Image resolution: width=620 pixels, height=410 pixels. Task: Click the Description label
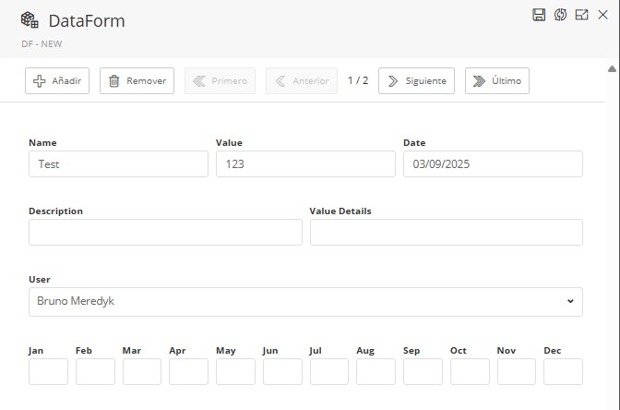point(55,211)
